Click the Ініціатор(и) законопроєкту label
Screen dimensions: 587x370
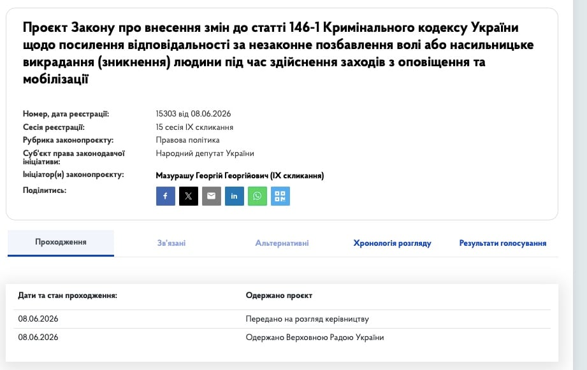point(73,174)
